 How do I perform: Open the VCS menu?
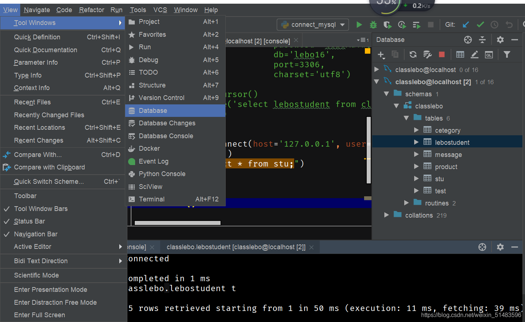click(160, 10)
